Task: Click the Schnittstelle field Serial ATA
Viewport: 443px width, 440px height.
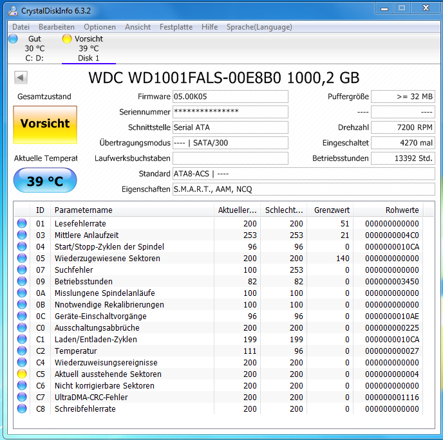Action: tap(231, 127)
